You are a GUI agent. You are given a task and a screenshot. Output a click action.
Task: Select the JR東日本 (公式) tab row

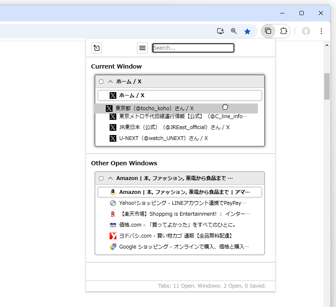(180, 127)
